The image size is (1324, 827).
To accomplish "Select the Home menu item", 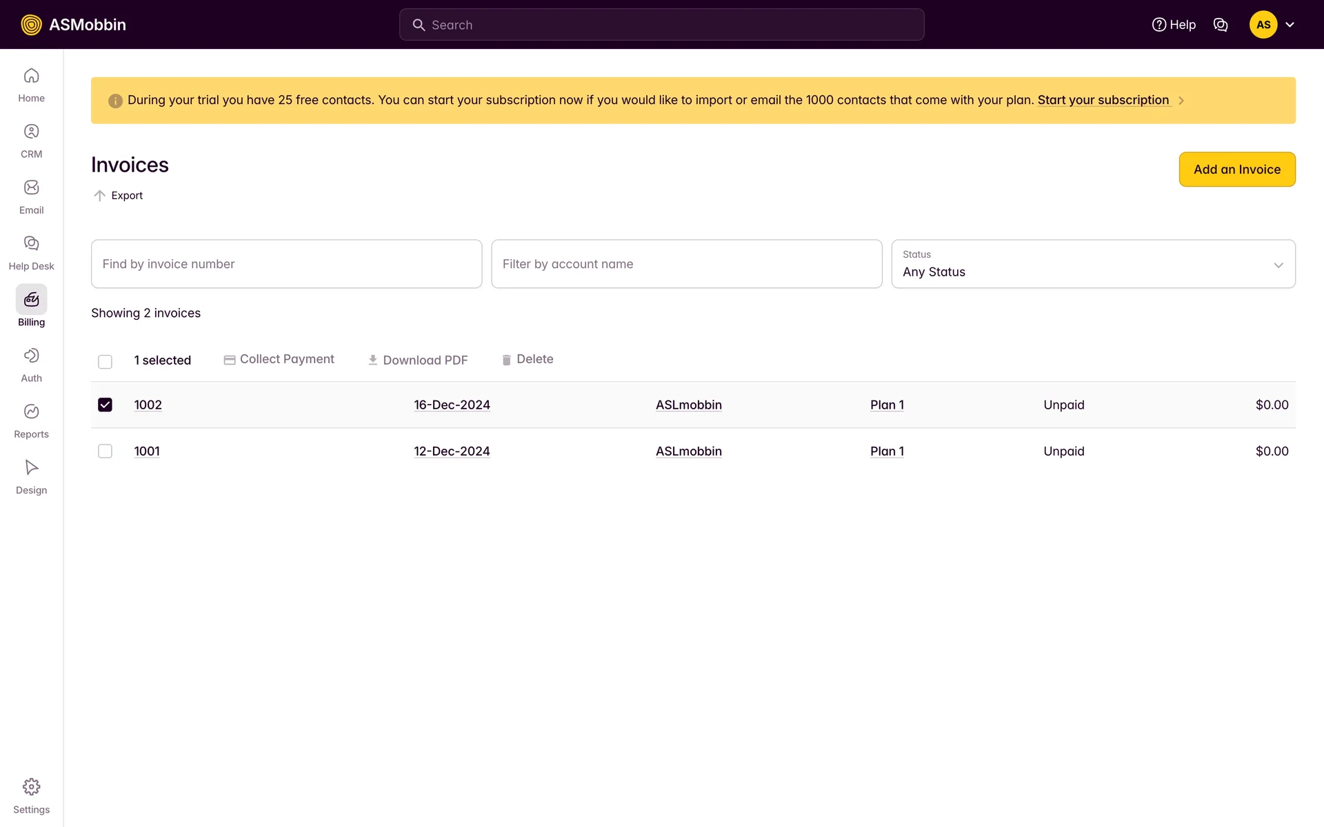I will tap(31, 85).
